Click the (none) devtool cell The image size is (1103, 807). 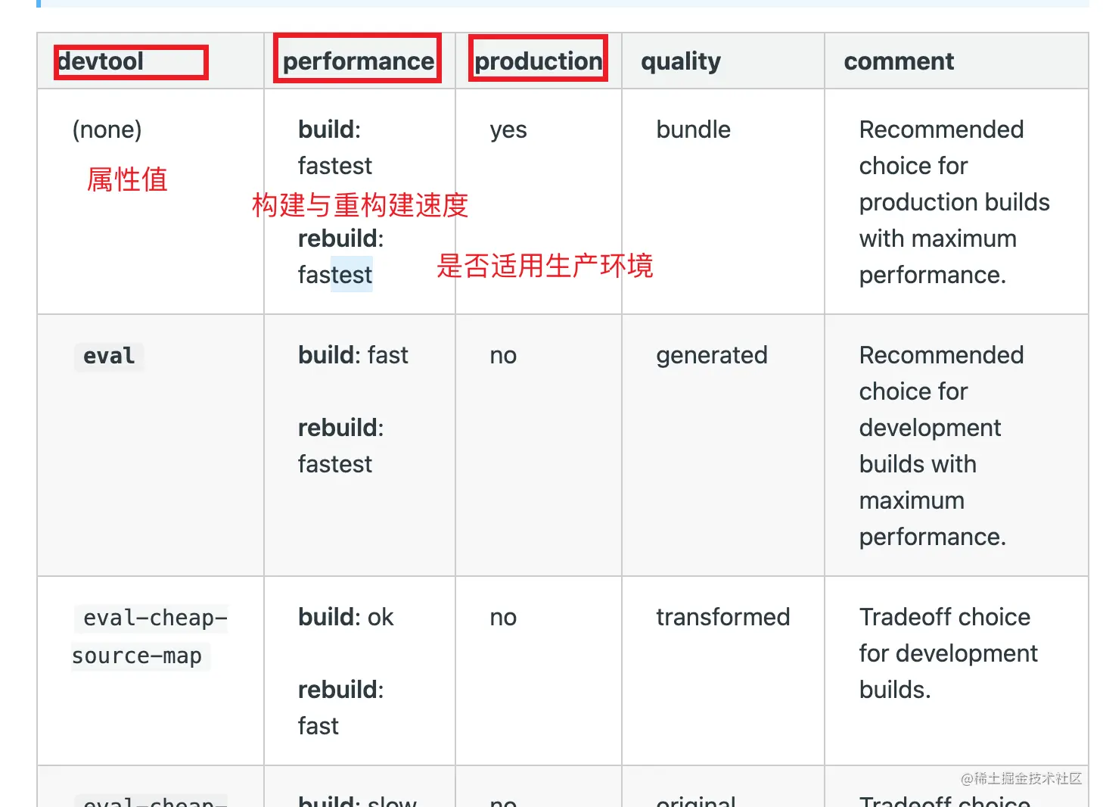[107, 129]
